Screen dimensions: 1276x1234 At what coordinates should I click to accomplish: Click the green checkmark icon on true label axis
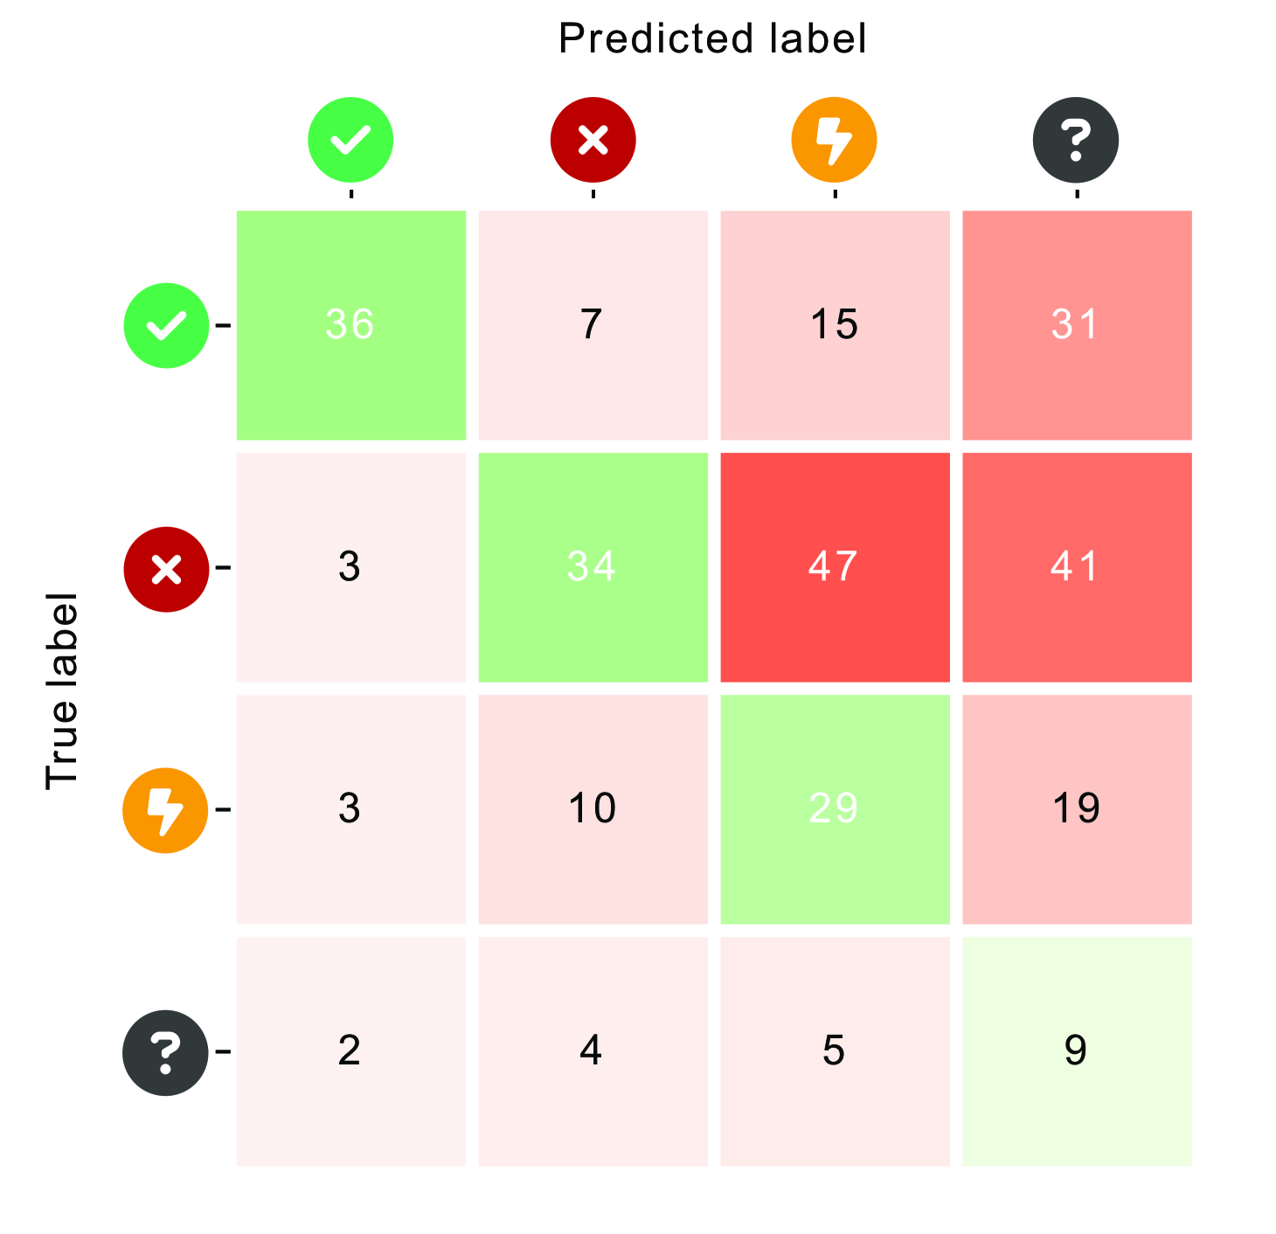point(166,325)
